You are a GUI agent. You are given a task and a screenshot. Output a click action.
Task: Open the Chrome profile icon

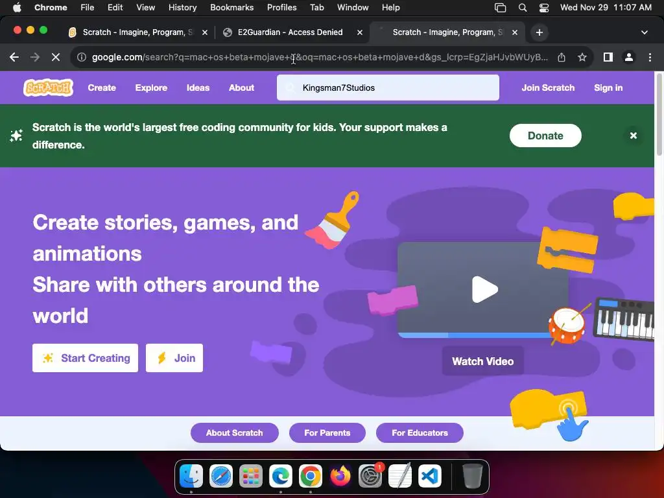coord(629,57)
